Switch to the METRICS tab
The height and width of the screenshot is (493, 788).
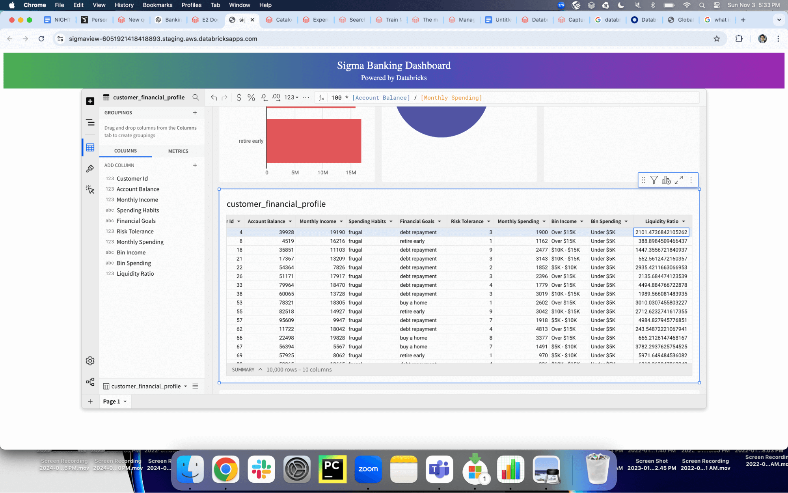[x=178, y=151]
